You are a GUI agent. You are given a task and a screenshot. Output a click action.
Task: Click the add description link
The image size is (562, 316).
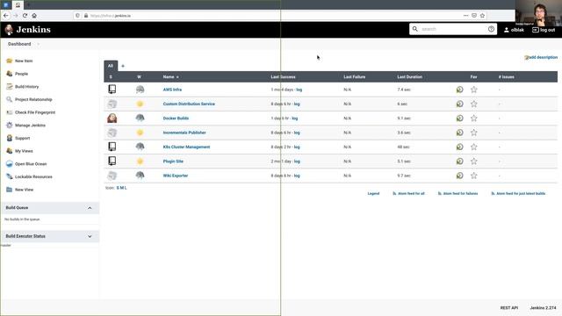(541, 57)
